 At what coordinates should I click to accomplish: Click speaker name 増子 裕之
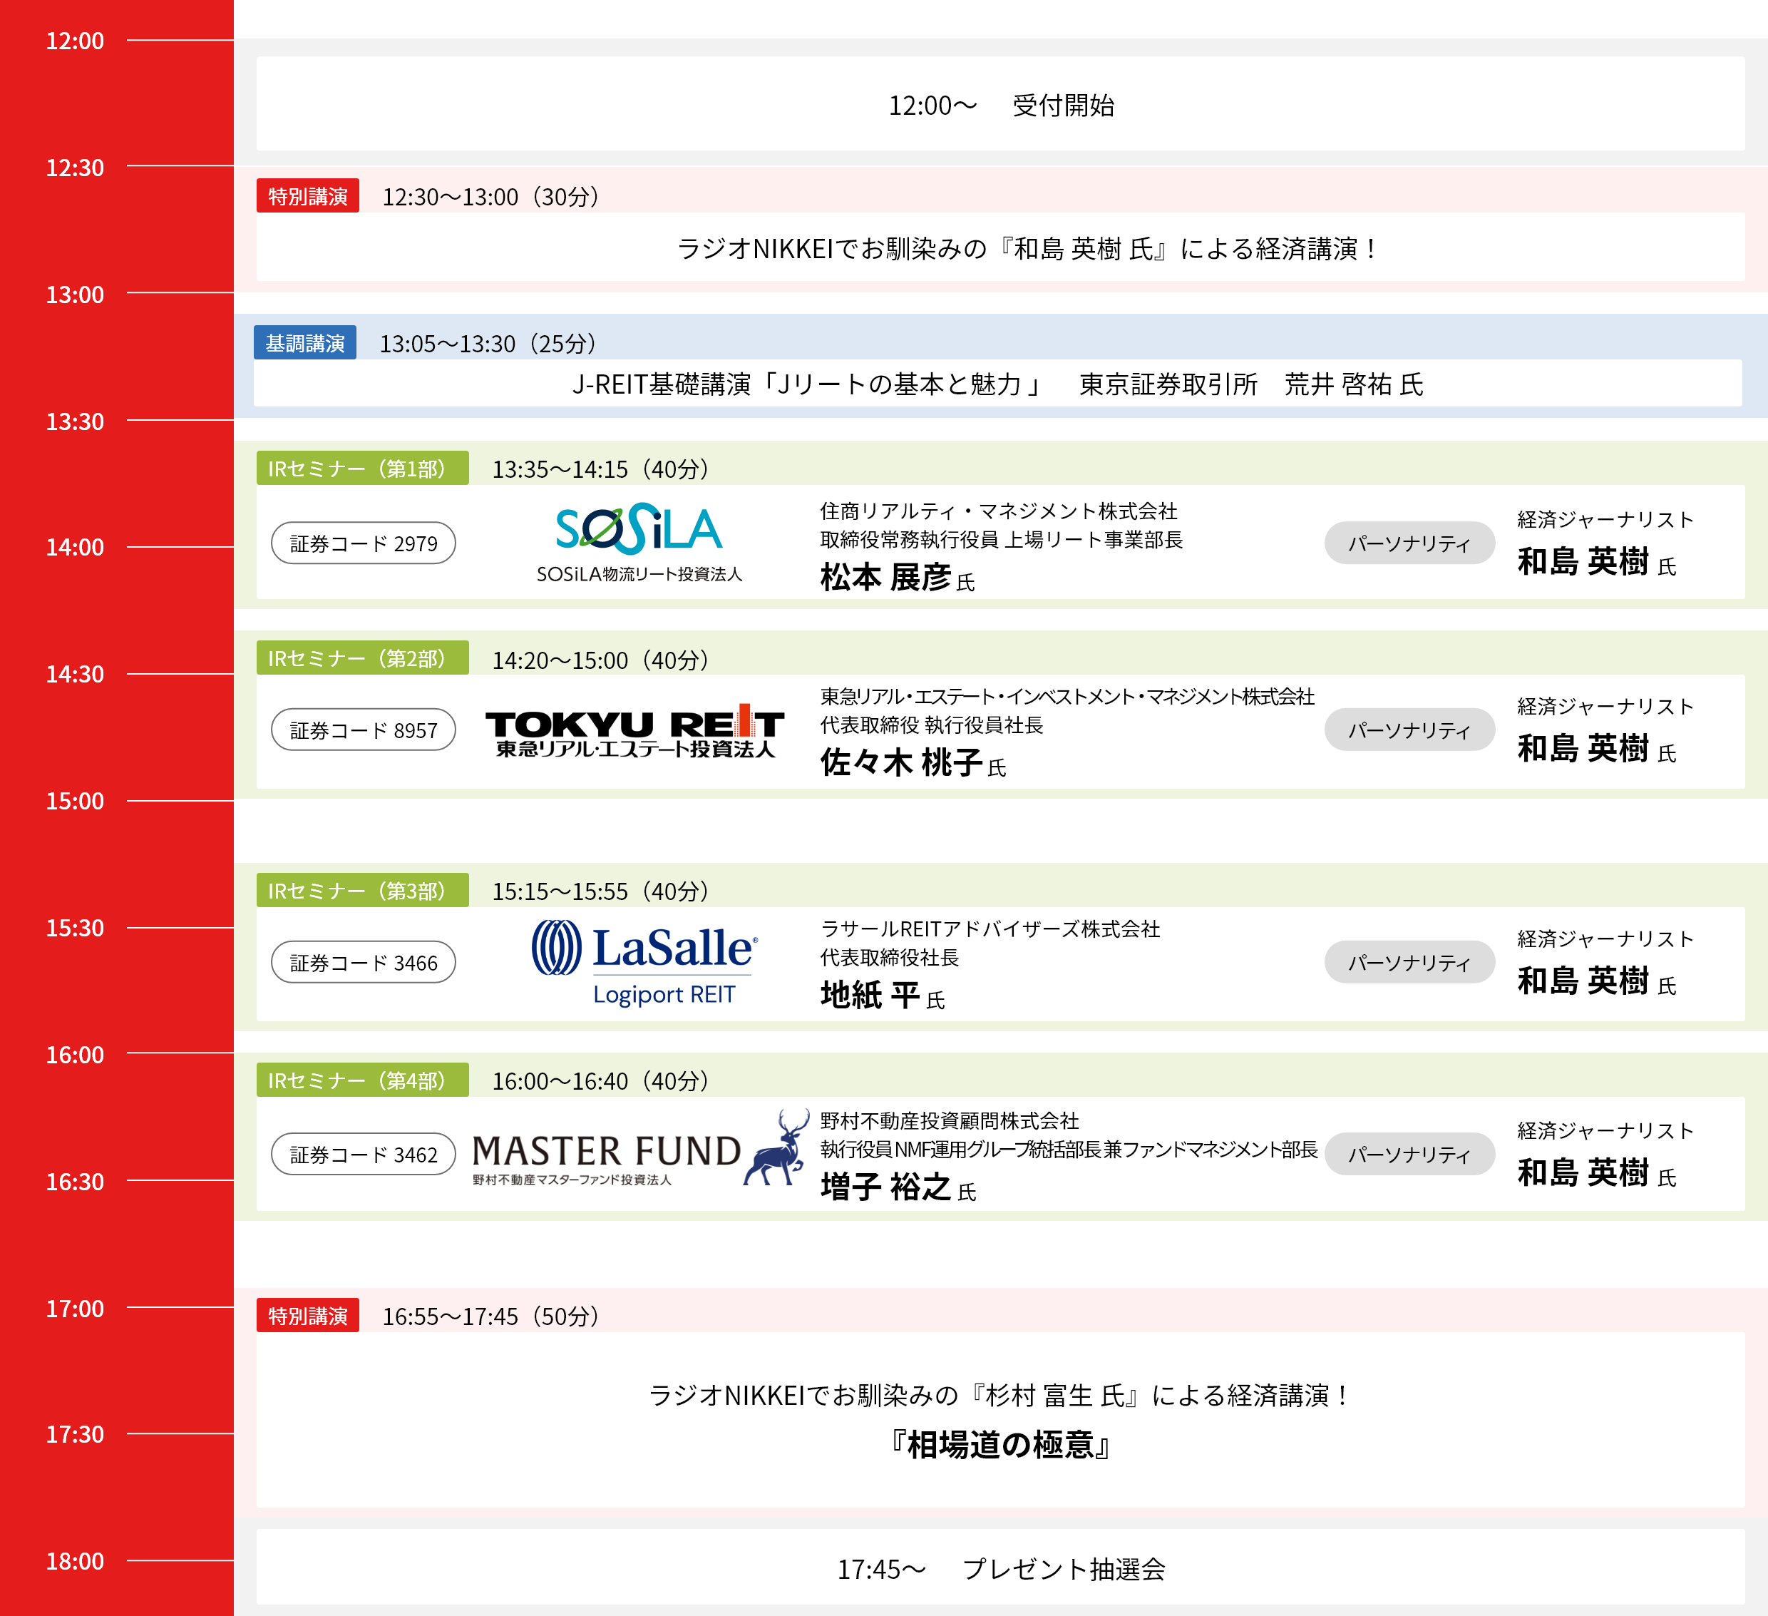[x=885, y=1187]
